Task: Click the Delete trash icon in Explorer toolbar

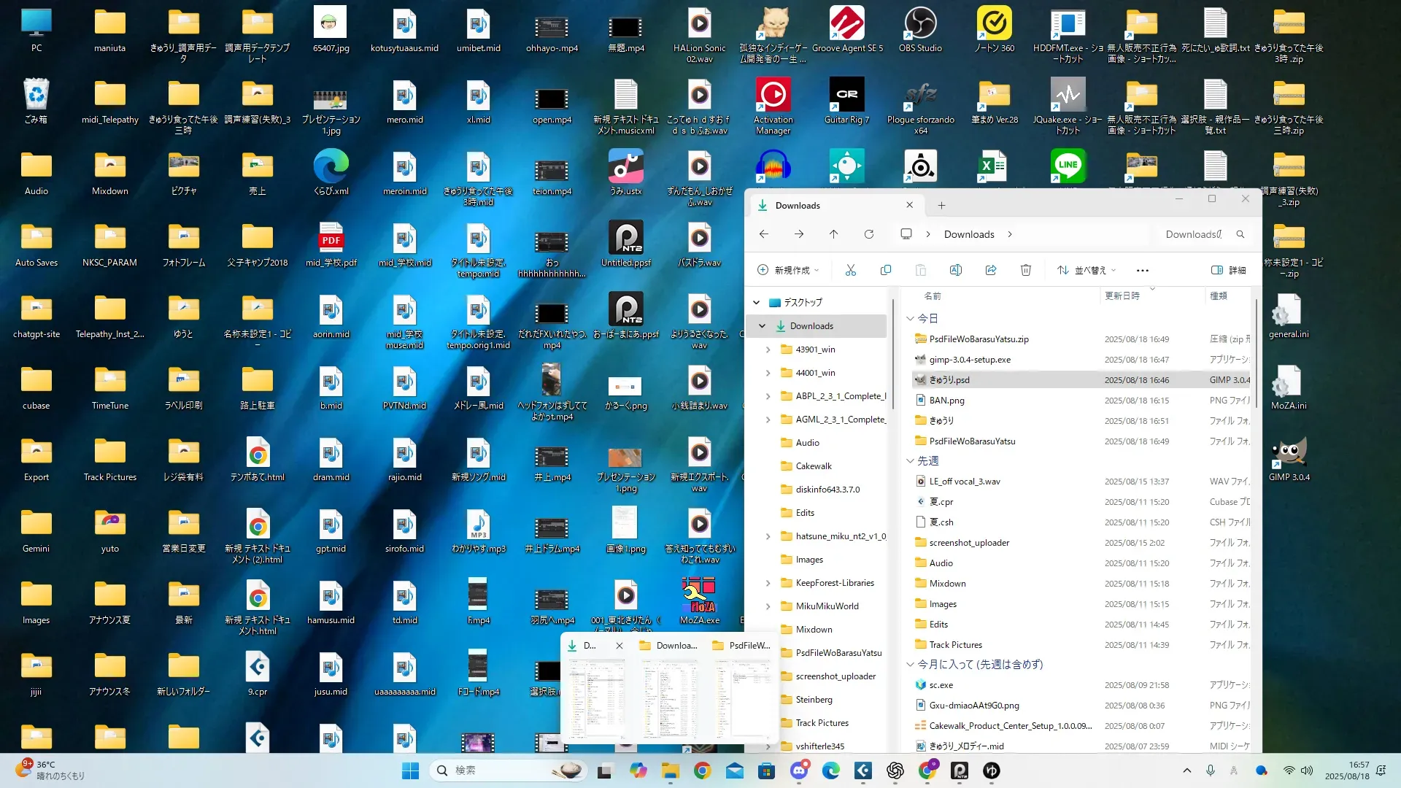Action: (x=1026, y=270)
